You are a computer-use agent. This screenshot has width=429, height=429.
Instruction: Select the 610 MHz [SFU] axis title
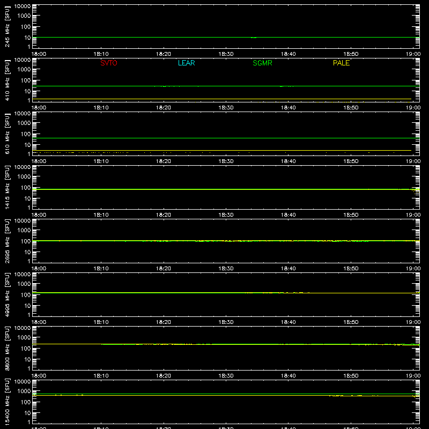[7, 134]
